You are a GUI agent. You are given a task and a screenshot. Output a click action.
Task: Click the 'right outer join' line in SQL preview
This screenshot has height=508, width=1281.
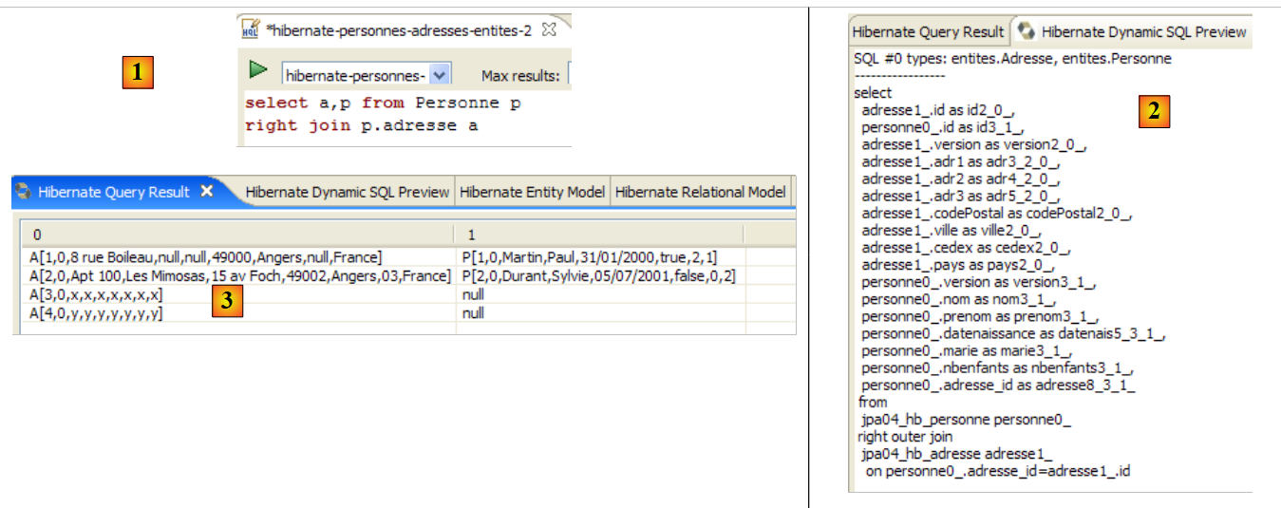point(904,437)
